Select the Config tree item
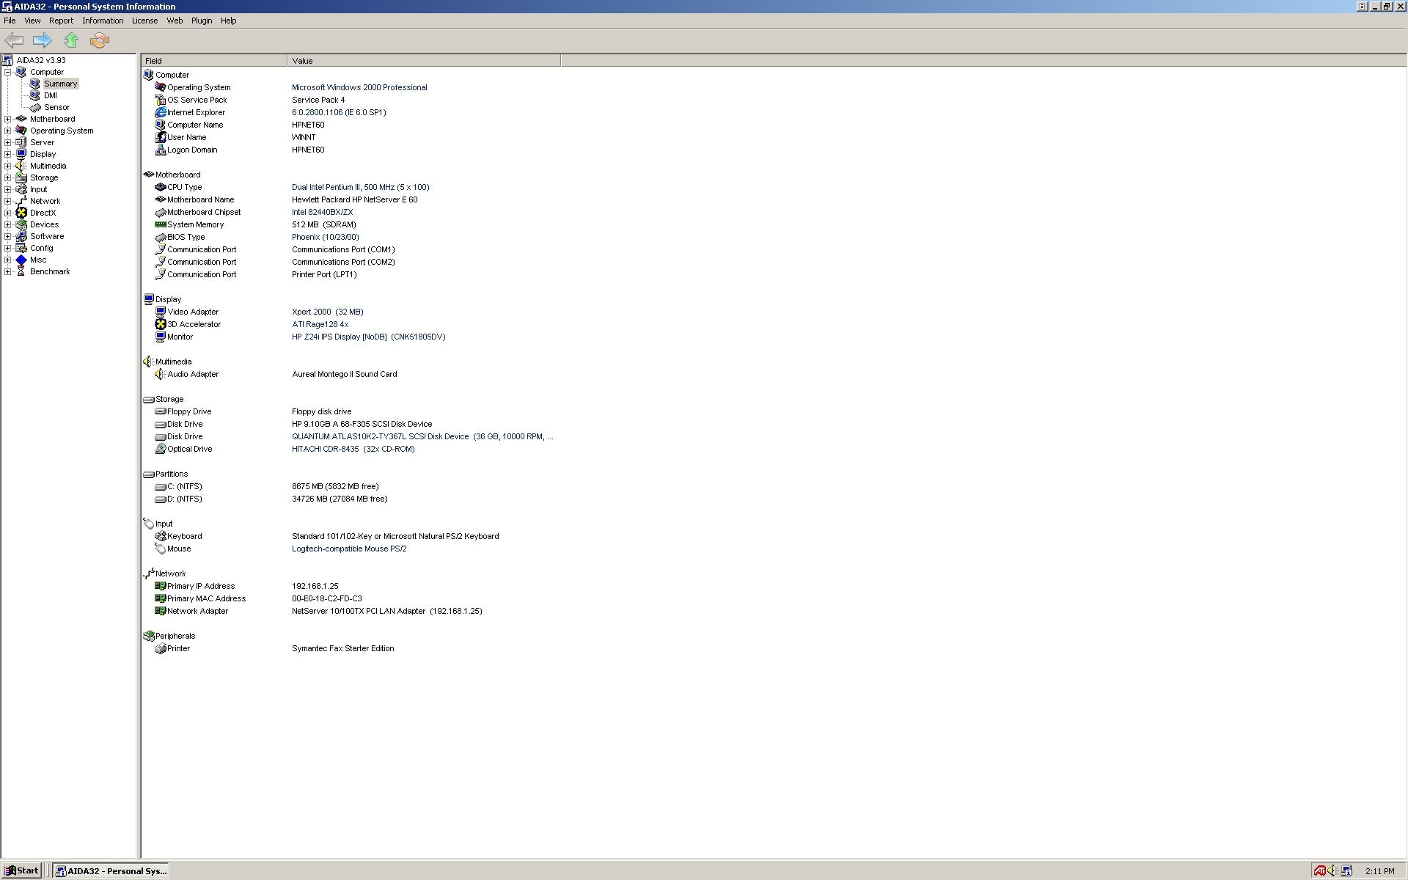The image size is (1408, 880). (41, 248)
